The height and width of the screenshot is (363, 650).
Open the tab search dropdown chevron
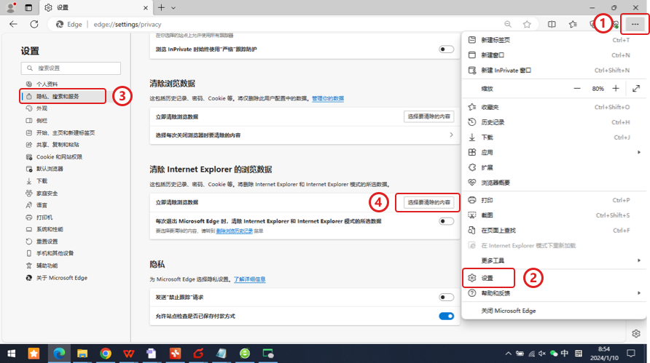click(x=173, y=7)
